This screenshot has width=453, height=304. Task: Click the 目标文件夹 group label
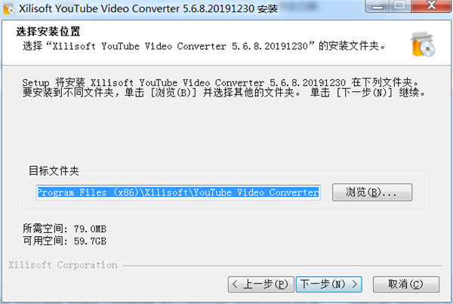pos(54,171)
